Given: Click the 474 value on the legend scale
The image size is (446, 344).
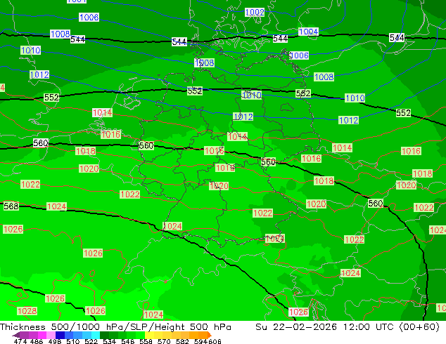Looking at the screenshot, I should (20, 341).
